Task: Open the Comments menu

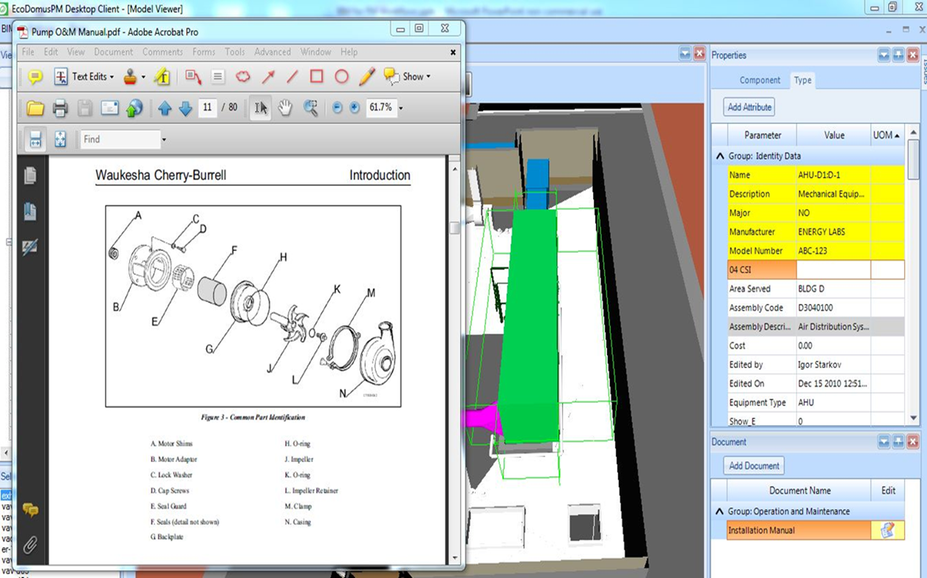Action: 163,52
